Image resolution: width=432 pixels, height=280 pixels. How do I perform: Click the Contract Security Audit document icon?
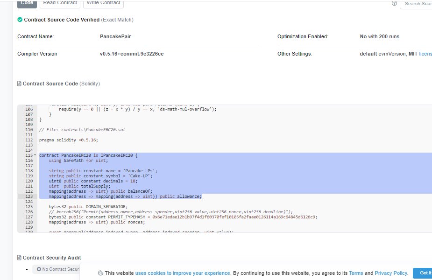point(19,258)
